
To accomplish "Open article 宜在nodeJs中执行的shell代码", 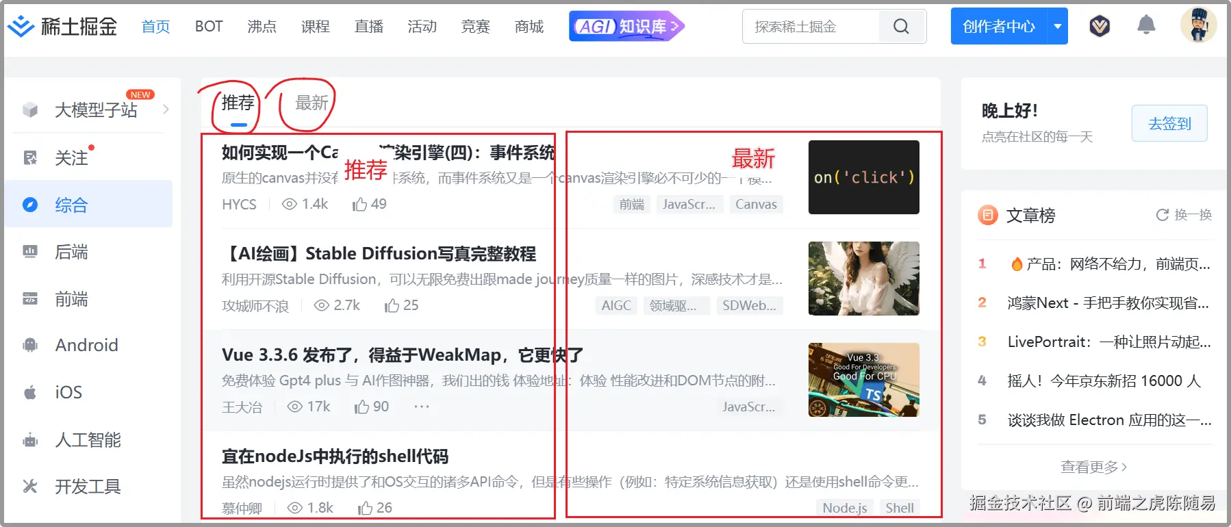I will pyautogui.click(x=335, y=457).
